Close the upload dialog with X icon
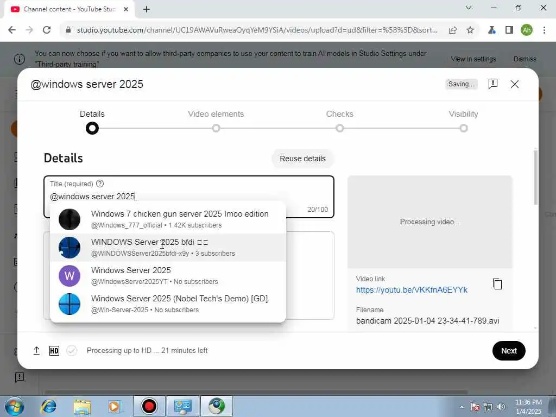556x417 pixels. pyautogui.click(x=515, y=84)
